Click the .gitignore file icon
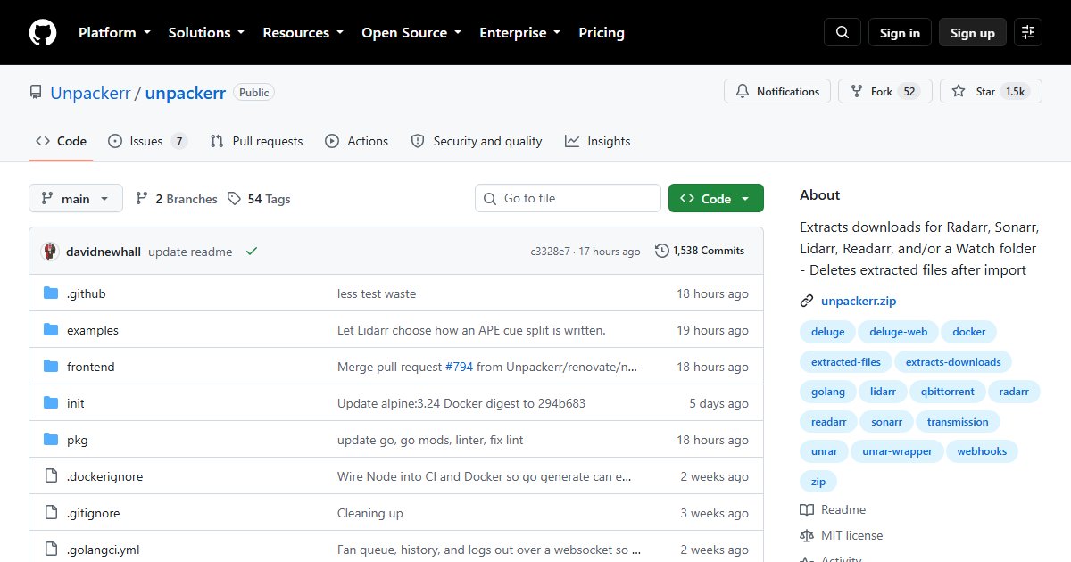This screenshot has width=1071, height=562. click(x=51, y=513)
